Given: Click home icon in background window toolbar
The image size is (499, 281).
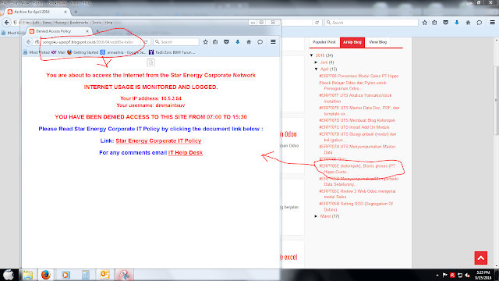Looking at the screenshot, I should click(x=468, y=23).
